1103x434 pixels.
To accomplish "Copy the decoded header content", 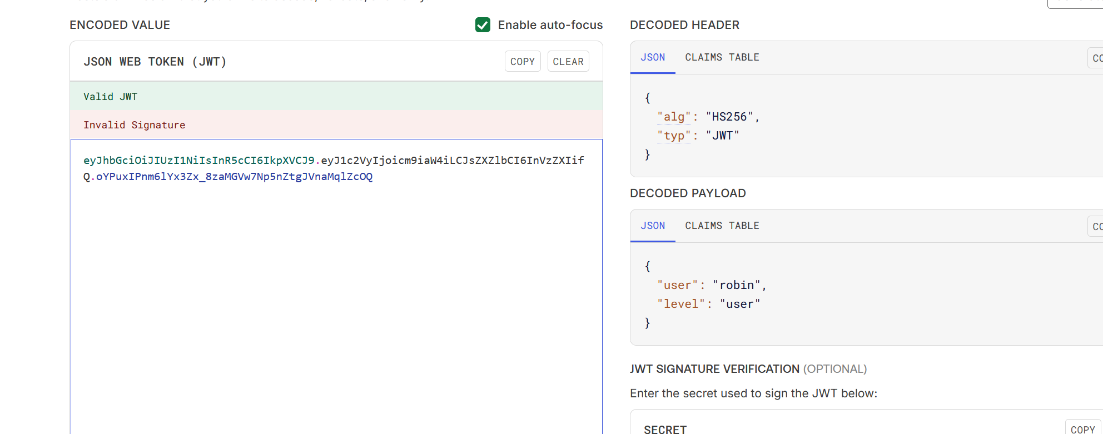I will coord(1096,58).
